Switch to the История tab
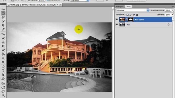This screenshot has height=98, width=175. [119, 7]
